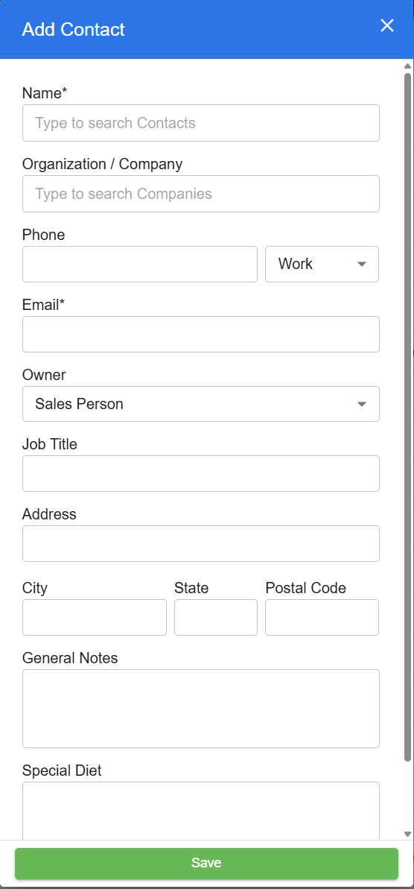This screenshot has height=889, width=414.
Task: Select the Phone number field
Action: 140,265
